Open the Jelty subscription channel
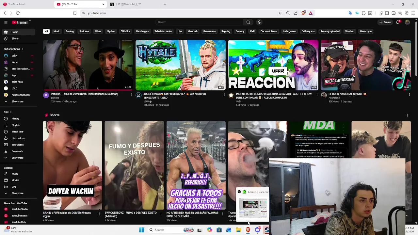 [18, 56]
